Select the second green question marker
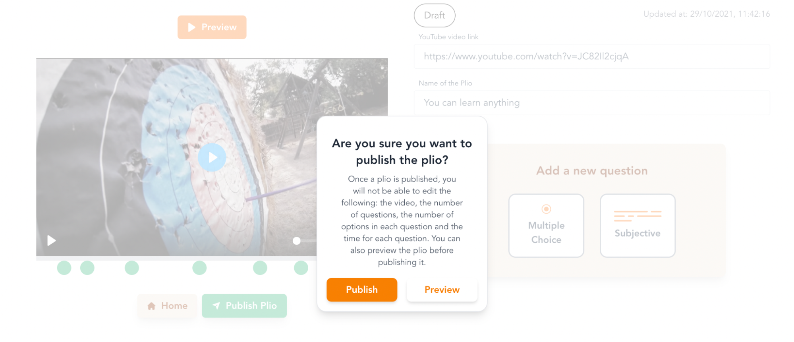Screen dimensions: 794x342 87,268
